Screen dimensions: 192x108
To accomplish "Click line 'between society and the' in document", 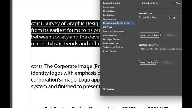I will click(x=65, y=37).
